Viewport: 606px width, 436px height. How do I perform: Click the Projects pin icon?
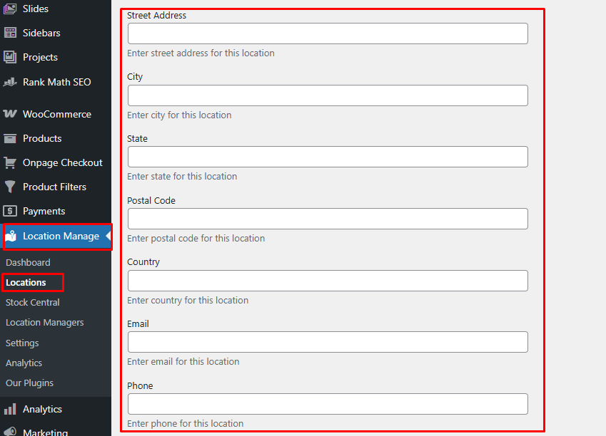coord(10,57)
